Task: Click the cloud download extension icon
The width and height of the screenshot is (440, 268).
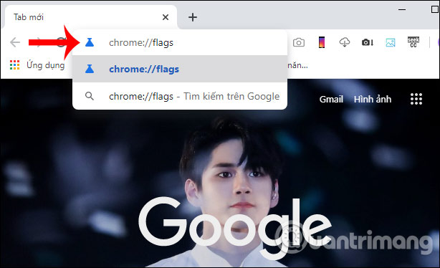Action: (x=345, y=42)
